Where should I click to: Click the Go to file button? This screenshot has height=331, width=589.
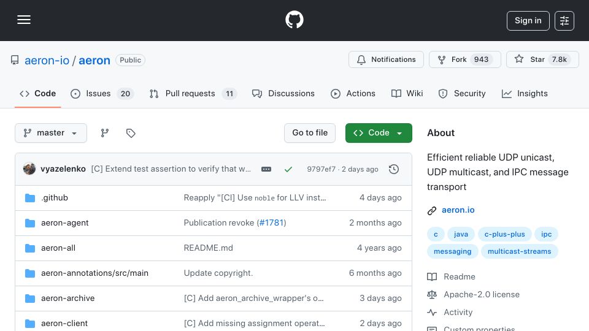(309, 133)
